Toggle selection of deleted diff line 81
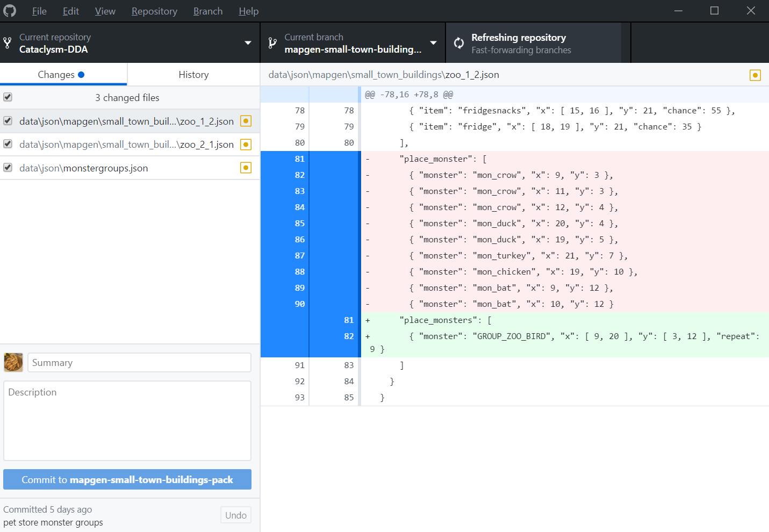This screenshot has width=769, height=532. coord(310,159)
